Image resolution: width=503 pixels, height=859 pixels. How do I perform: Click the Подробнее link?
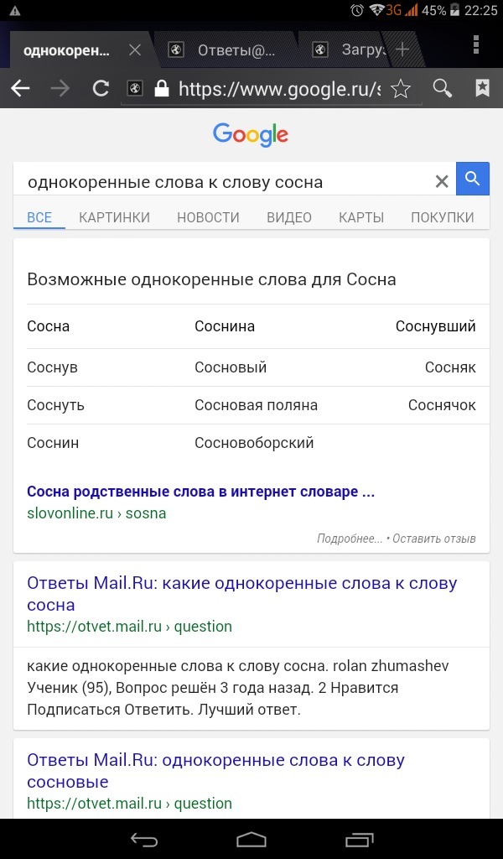[x=349, y=539]
